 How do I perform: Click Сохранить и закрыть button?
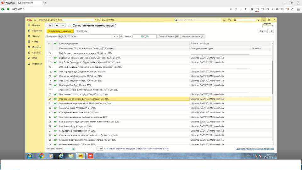[60, 31]
